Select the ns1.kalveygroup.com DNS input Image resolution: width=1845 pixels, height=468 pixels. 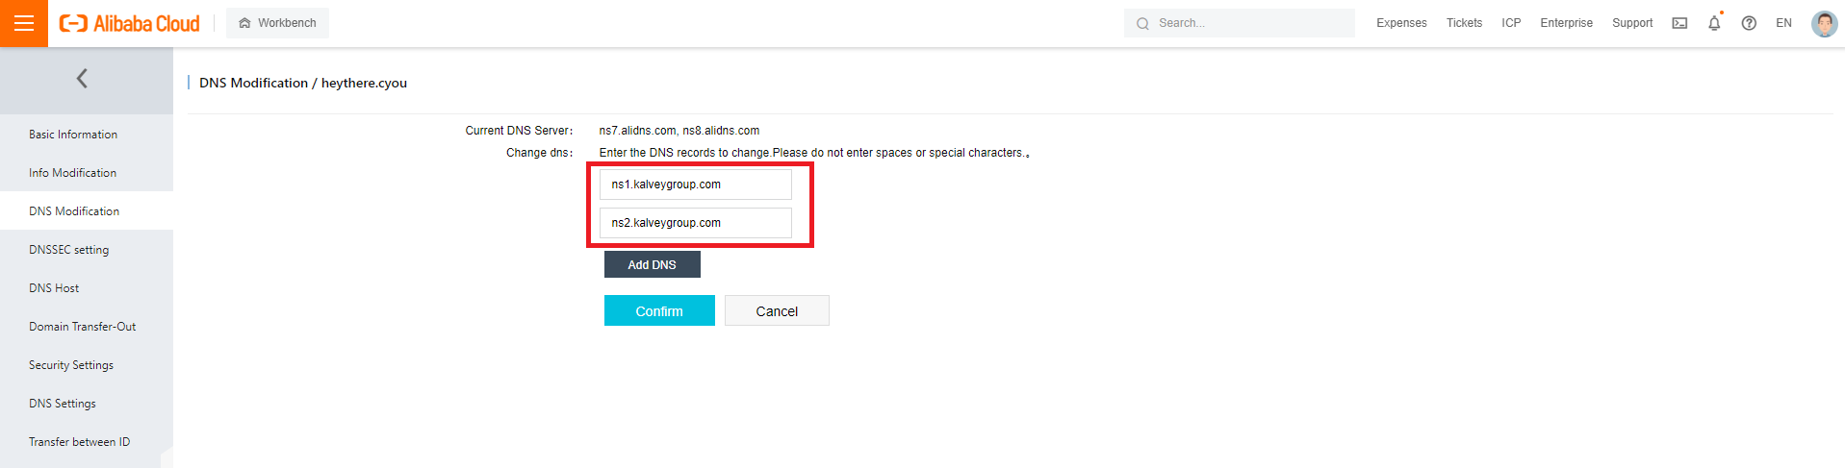[x=695, y=185]
